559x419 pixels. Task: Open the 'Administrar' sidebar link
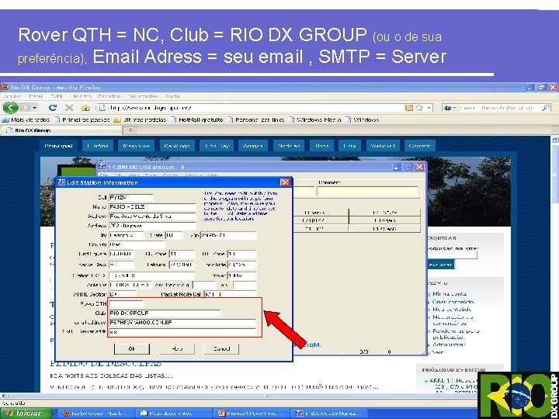click(x=449, y=345)
